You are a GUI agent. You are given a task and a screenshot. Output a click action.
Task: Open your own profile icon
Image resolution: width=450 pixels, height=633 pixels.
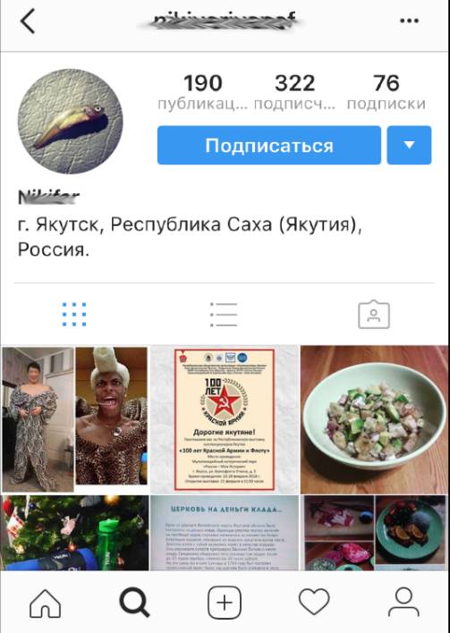pos(403,603)
